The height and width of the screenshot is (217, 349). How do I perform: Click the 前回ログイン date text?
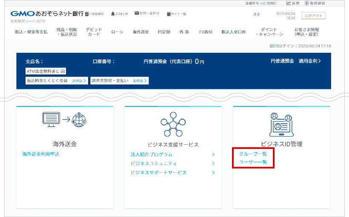pos(300,46)
